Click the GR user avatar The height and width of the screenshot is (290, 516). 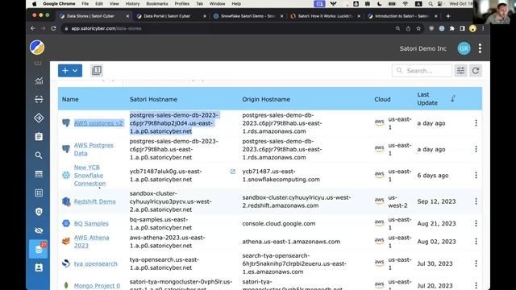pos(464,48)
